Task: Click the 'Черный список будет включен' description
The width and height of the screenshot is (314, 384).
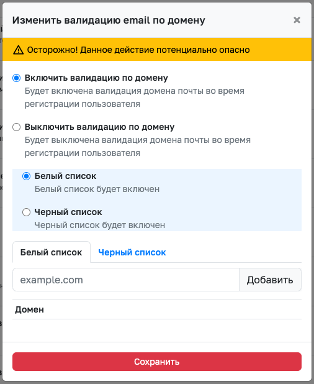Action: 100,225
